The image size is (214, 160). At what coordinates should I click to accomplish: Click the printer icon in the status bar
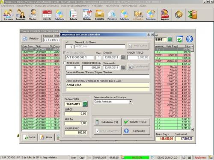(x=184, y=157)
